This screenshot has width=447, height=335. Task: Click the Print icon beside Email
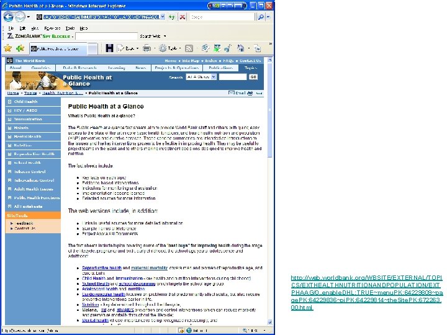click(x=250, y=93)
